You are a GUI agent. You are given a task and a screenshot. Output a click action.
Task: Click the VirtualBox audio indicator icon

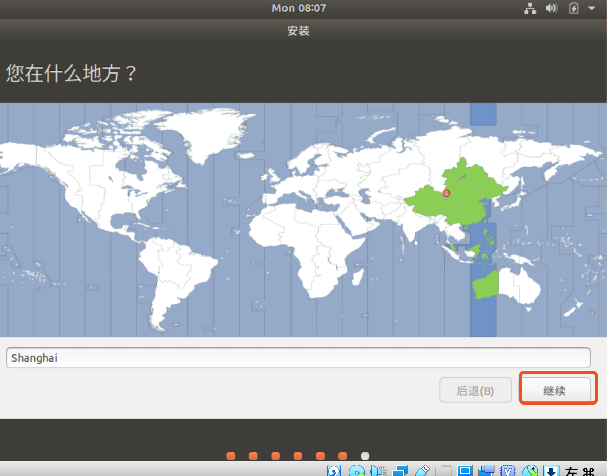click(378, 470)
